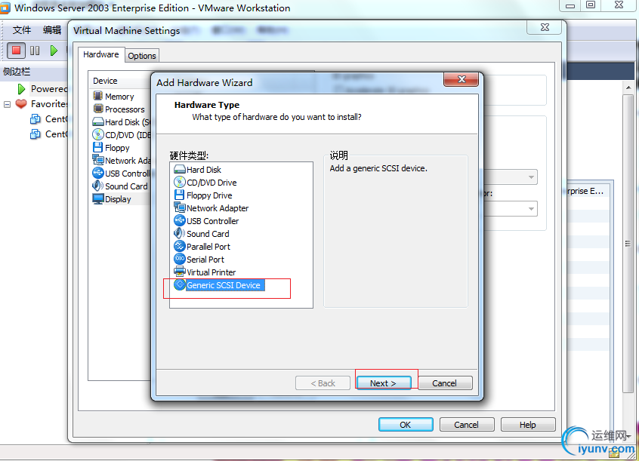The height and width of the screenshot is (461, 639).
Task: Collapse the Favorites tree node
Action: tap(7, 104)
